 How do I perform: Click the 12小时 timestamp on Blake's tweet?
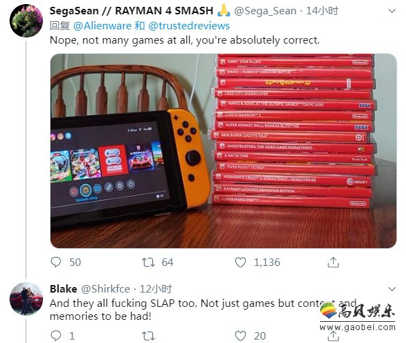(x=156, y=289)
